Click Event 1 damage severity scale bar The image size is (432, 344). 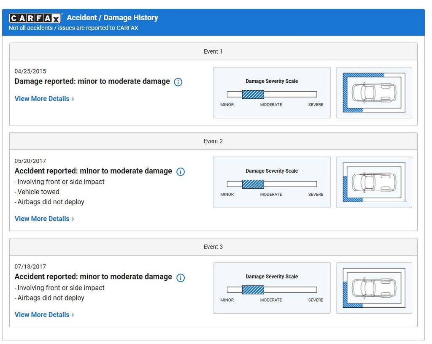pos(272,95)
